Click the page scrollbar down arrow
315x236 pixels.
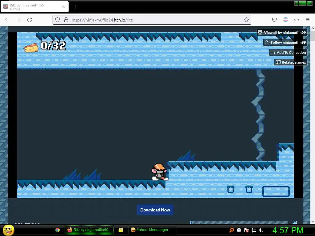[x=313, y=222]
